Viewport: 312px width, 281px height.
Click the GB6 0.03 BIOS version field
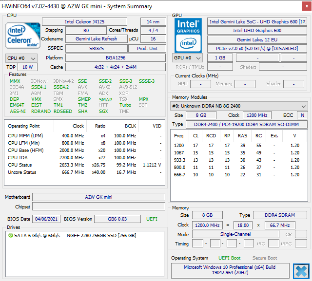(x=117, y=219)
